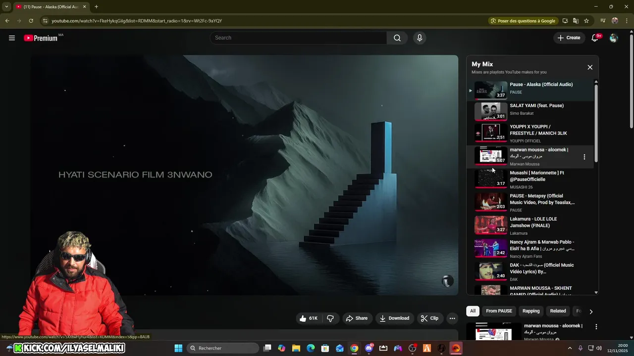Click the Rechercher taskbar search box
This screenshot has width=634, height=356.
[x=222, y=348]
